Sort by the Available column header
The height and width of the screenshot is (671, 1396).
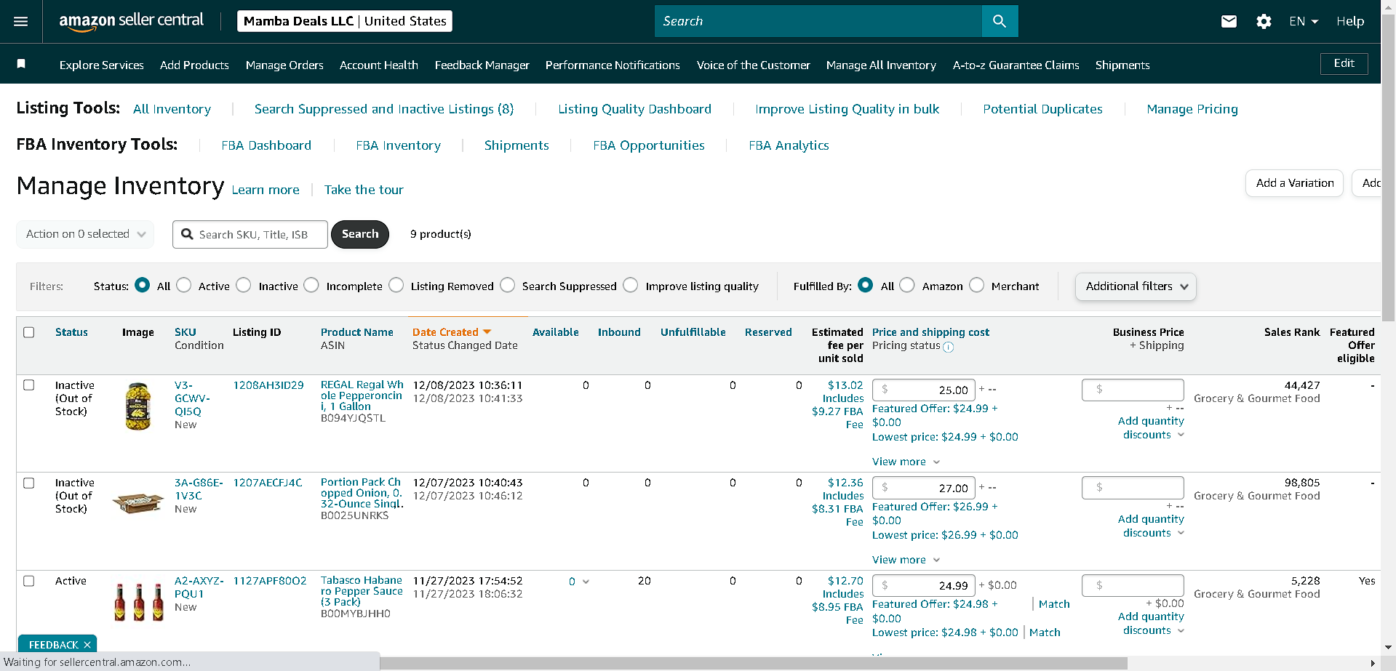pyautogui.click(x=556, y=332)
